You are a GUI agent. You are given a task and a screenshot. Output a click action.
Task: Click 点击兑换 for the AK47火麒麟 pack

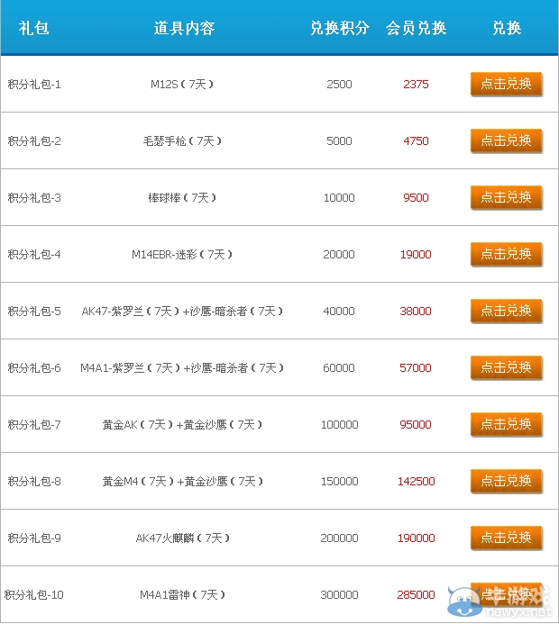pyautogui.click(x=506, y=538)
